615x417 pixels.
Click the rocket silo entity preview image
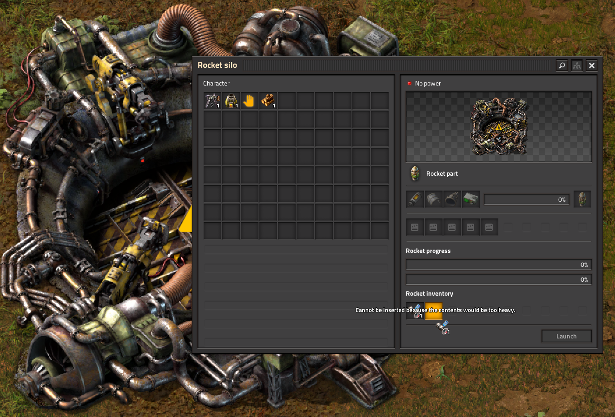[499, 126]
